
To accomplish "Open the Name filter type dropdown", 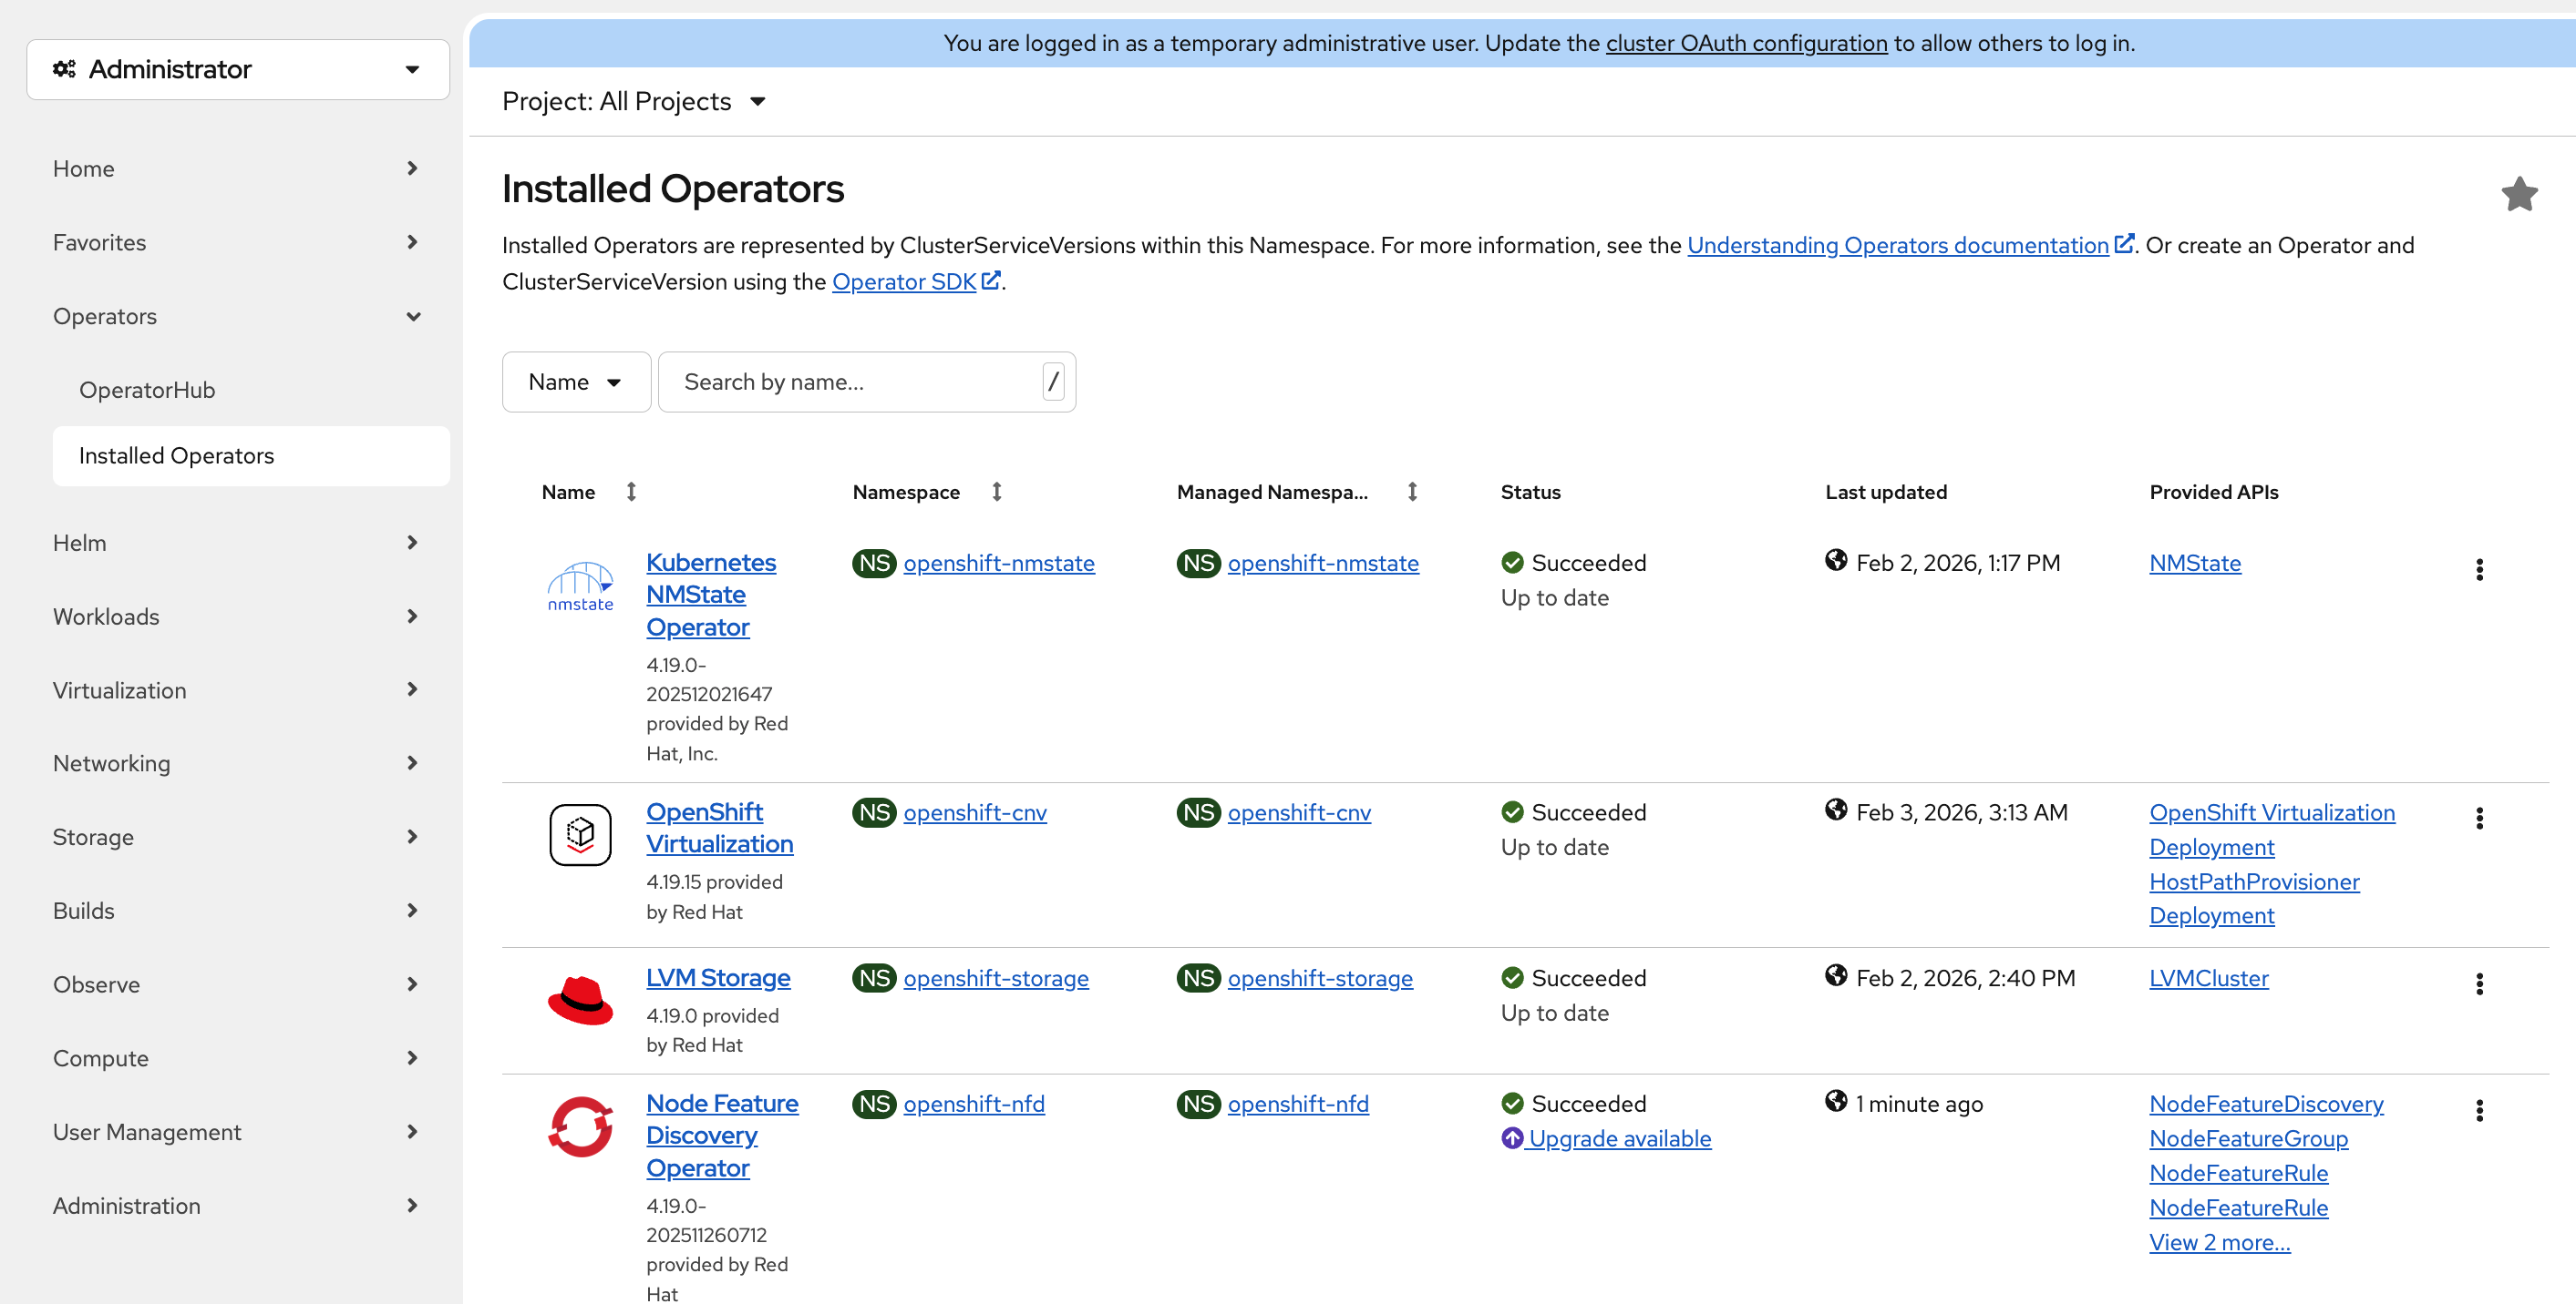I will pos(576,382).
